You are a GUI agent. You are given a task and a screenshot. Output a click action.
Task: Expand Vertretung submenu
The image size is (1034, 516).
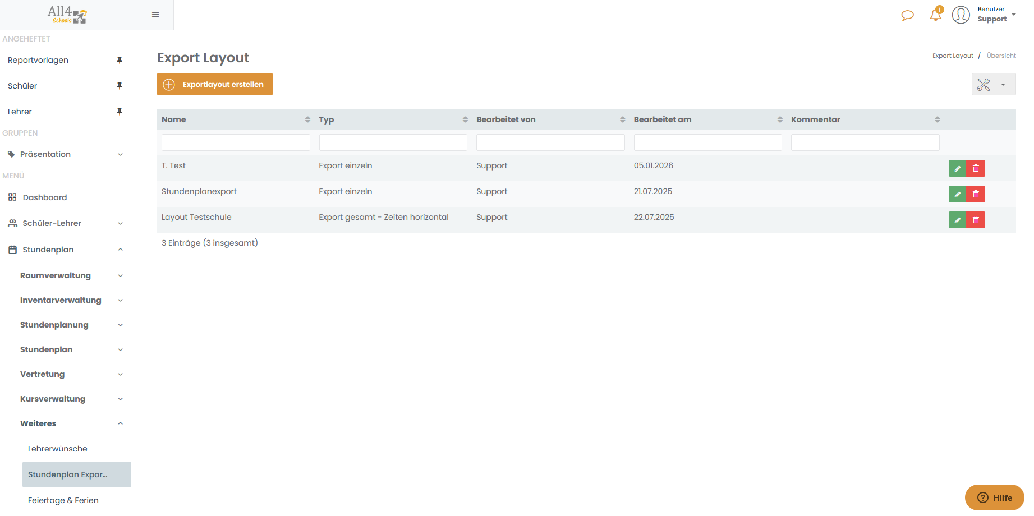coord(71,374)
